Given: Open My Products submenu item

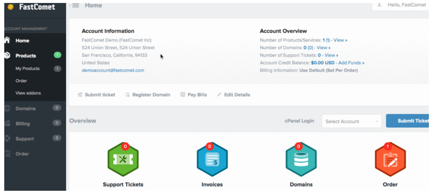Looking at the screenshot, I should coord(27,68).
